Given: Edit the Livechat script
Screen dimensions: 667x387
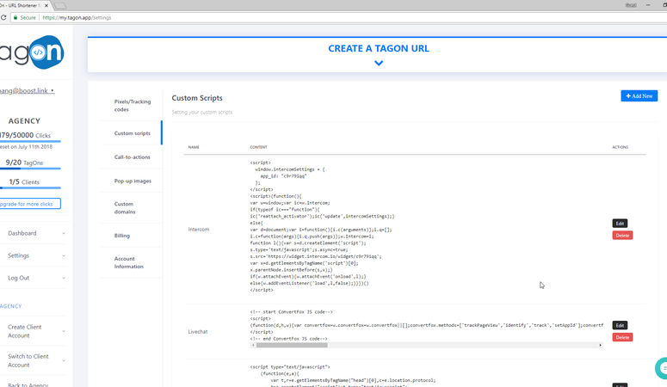Looking at the screenshot, I should tap(620, 325).
